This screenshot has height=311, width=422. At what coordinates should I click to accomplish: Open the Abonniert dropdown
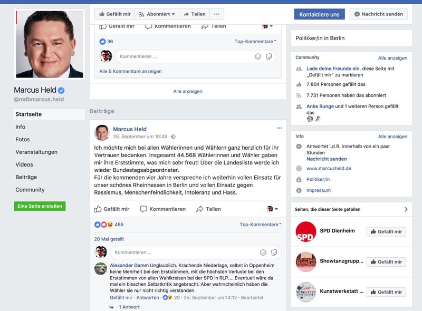(x=157, y=14)
